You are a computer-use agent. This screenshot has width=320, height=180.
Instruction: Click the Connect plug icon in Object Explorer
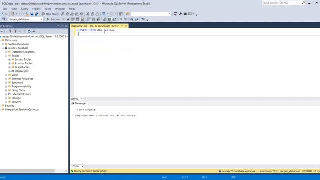pyautogui.click(x=10, y=31)
